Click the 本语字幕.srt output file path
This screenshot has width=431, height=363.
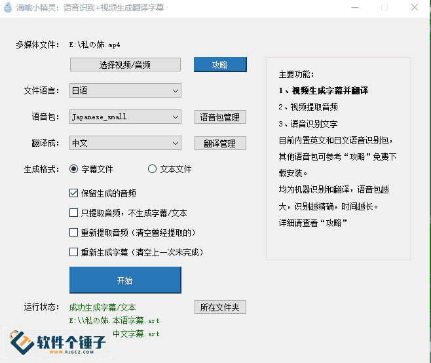pos(115,321)
